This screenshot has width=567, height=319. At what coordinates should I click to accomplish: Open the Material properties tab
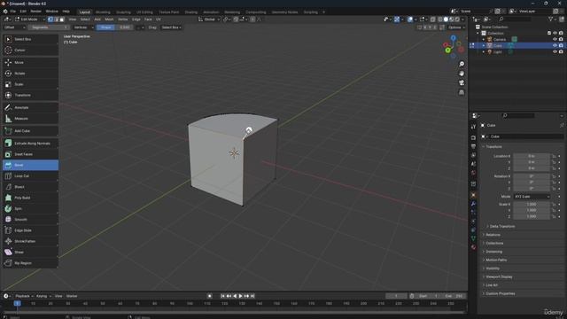click(473, 247)
